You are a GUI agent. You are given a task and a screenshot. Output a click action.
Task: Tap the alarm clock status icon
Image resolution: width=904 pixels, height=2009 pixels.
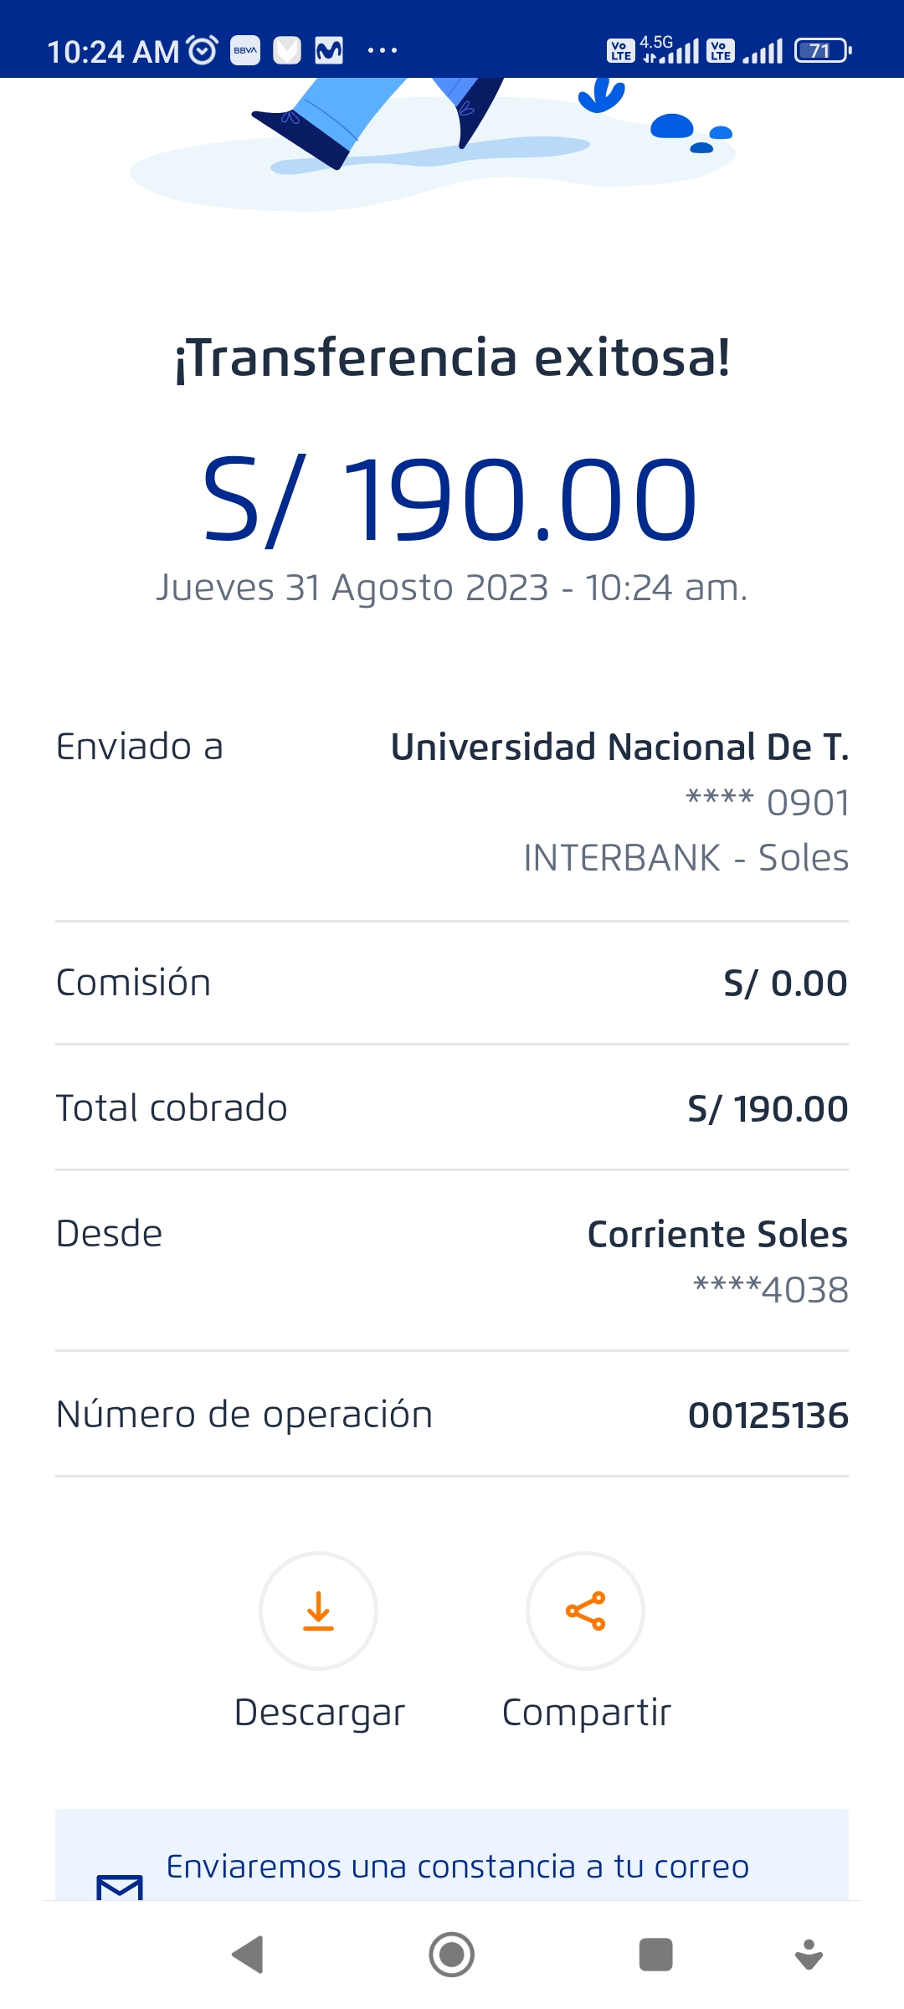pyautogui.click(x=203, y=51)
